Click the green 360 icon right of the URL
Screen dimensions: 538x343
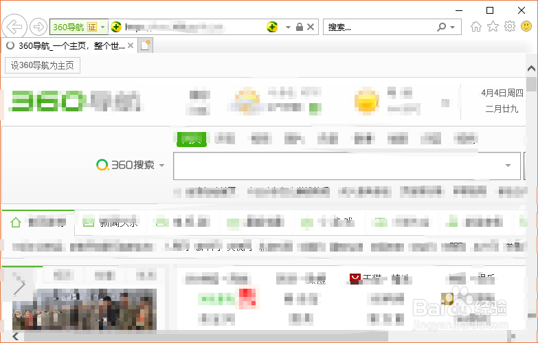[272, 27]
